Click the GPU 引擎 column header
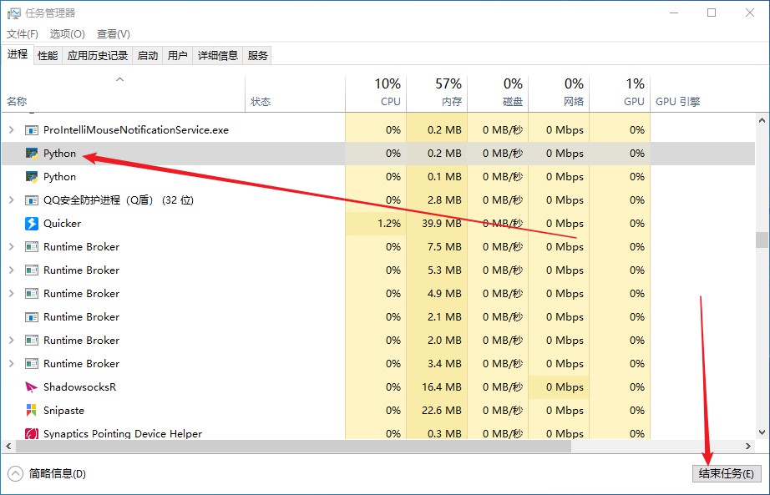 pyautogui.click(x=677, y=102)
